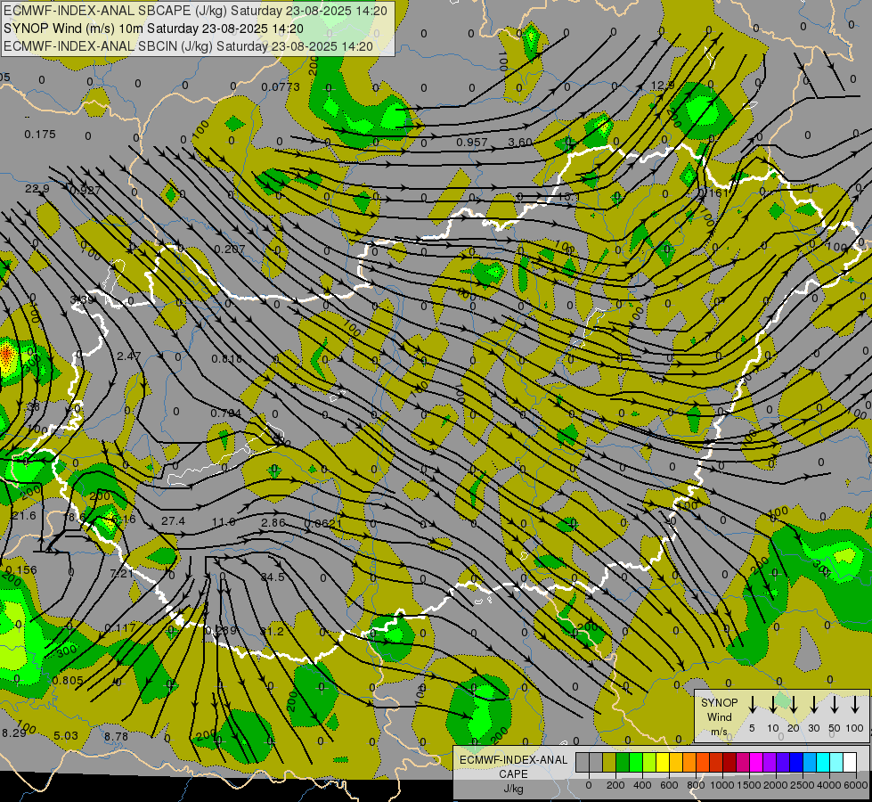Click the 2.86 value on the map

[x=273, y=522]
